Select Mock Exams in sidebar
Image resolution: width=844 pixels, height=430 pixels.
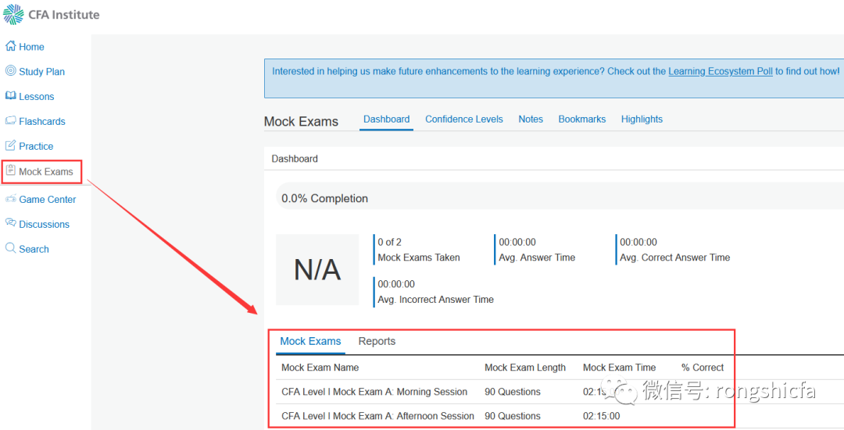point(46,172)
